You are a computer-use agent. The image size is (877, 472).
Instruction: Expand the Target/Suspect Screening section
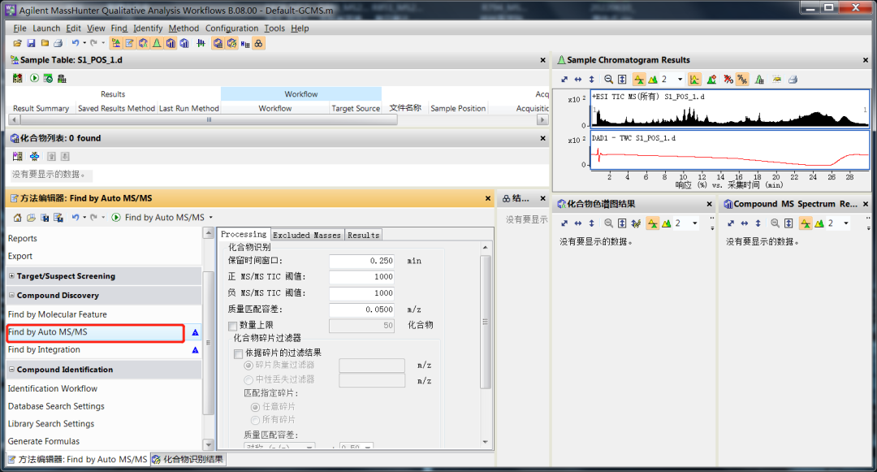point(11,275)
